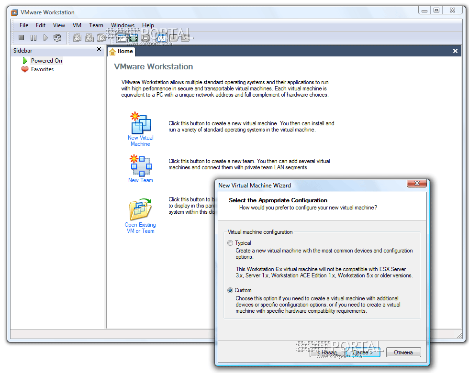Click the Summary View toolbar icon

pyautogui.click(x=162, y=38)
